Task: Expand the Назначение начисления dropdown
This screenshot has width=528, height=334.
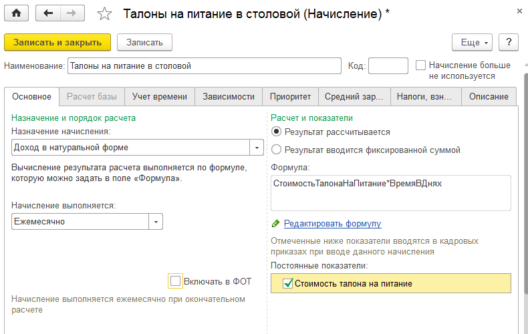Action: [x=256, y=147]
